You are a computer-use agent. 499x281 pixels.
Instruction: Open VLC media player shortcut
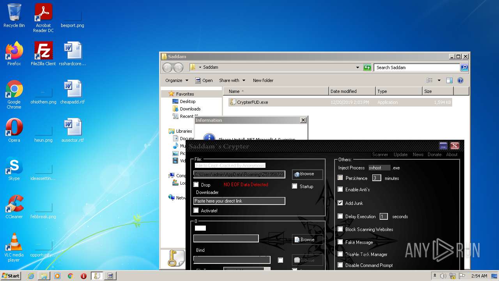[14, 247]
